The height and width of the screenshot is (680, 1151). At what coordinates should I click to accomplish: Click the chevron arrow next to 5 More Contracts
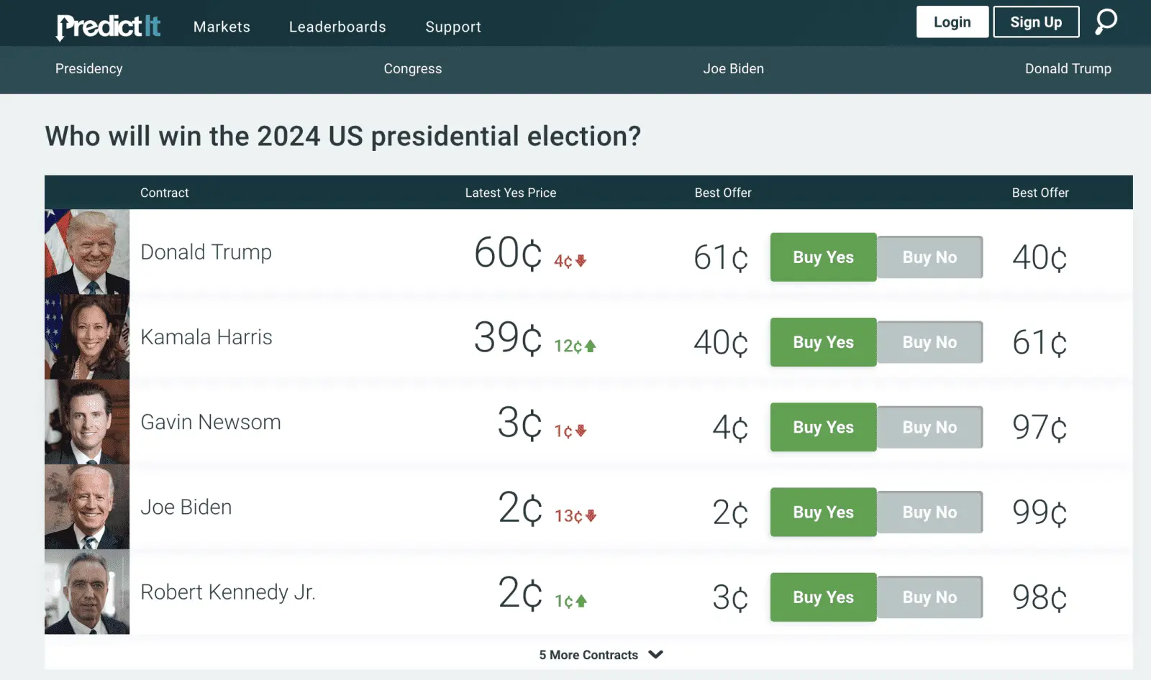655,655
